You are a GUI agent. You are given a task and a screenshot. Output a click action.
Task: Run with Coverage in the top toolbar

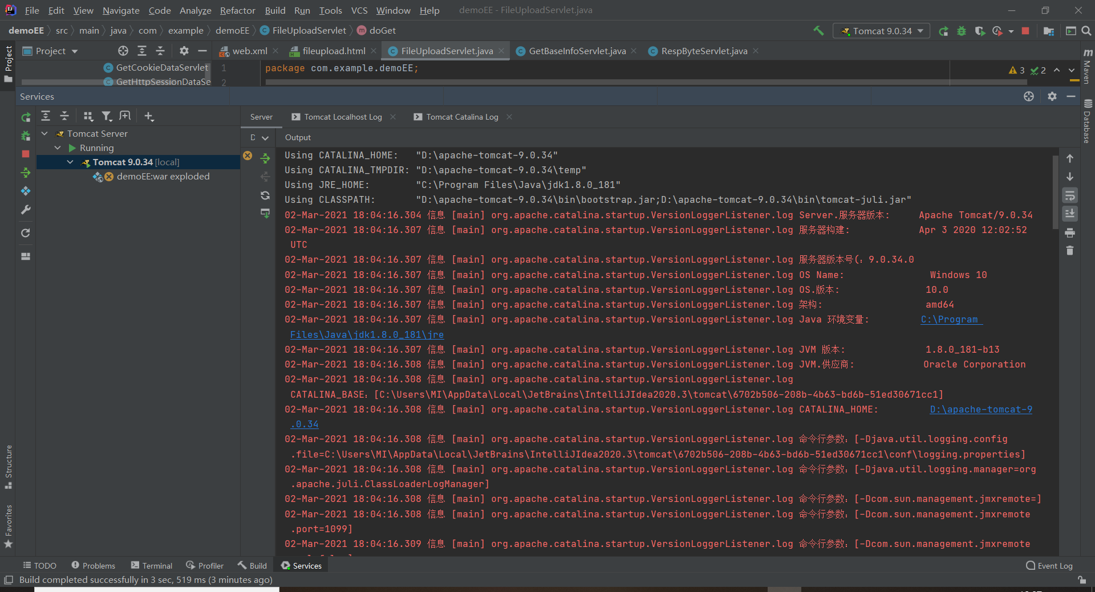(x=980, y=31)
